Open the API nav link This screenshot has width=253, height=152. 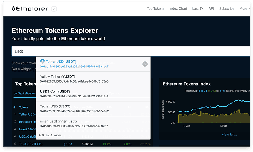(x=211, y=8)
